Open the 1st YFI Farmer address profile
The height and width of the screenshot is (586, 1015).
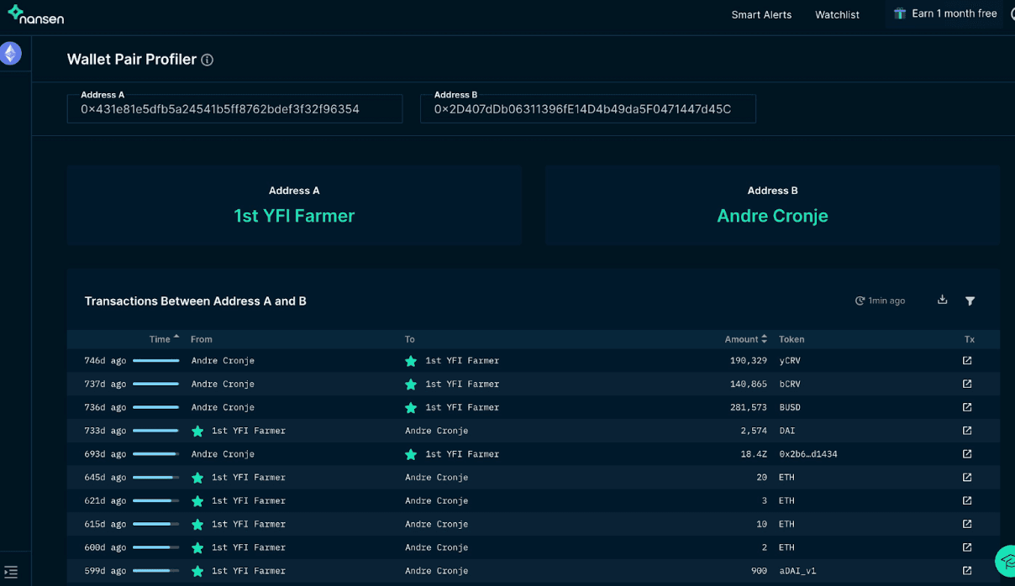pyautogui.click(x=294, y=216)
